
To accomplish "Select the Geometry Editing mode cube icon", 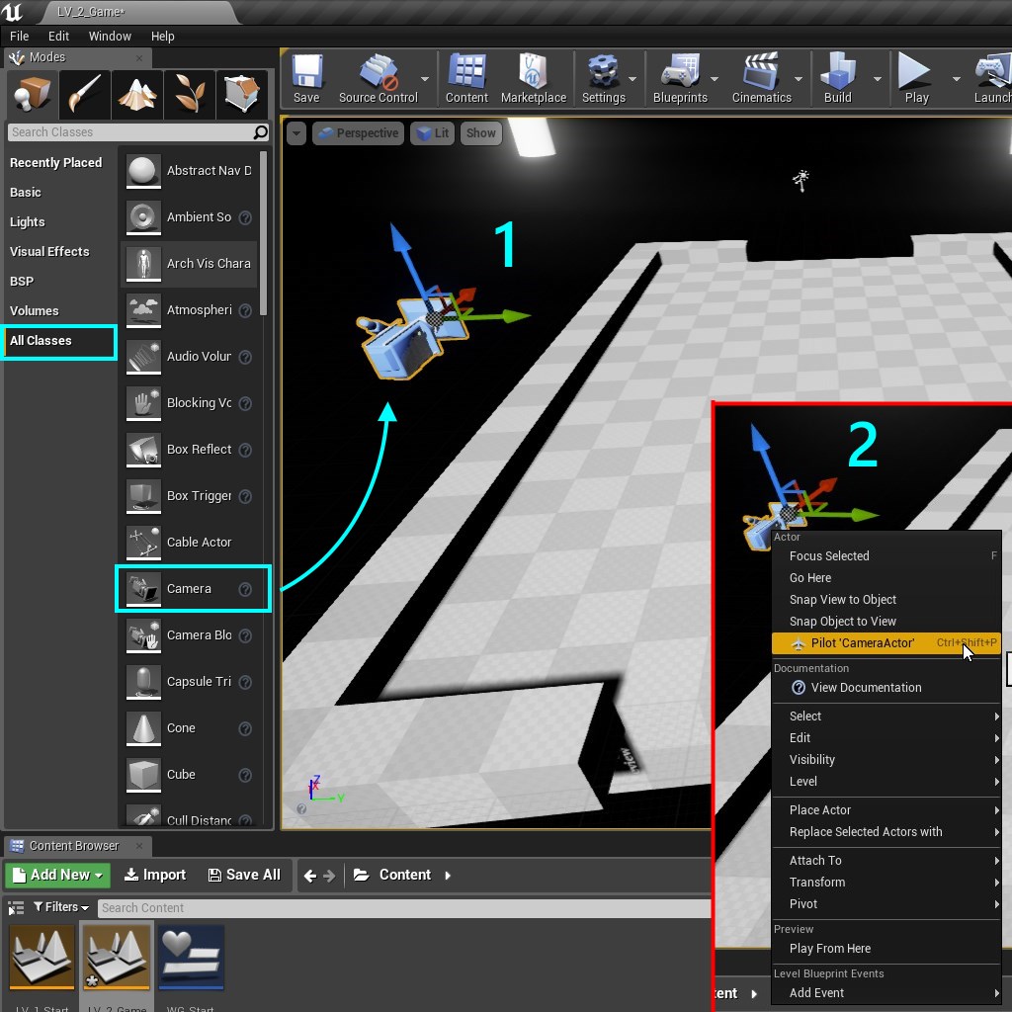I will coord(242,94).
